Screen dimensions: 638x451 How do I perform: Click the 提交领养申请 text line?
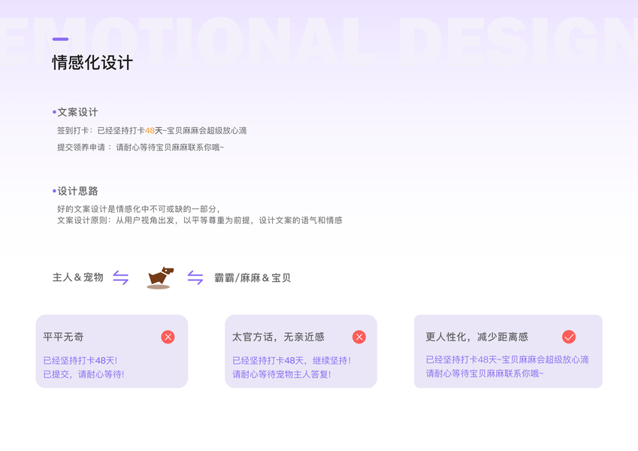141,147
